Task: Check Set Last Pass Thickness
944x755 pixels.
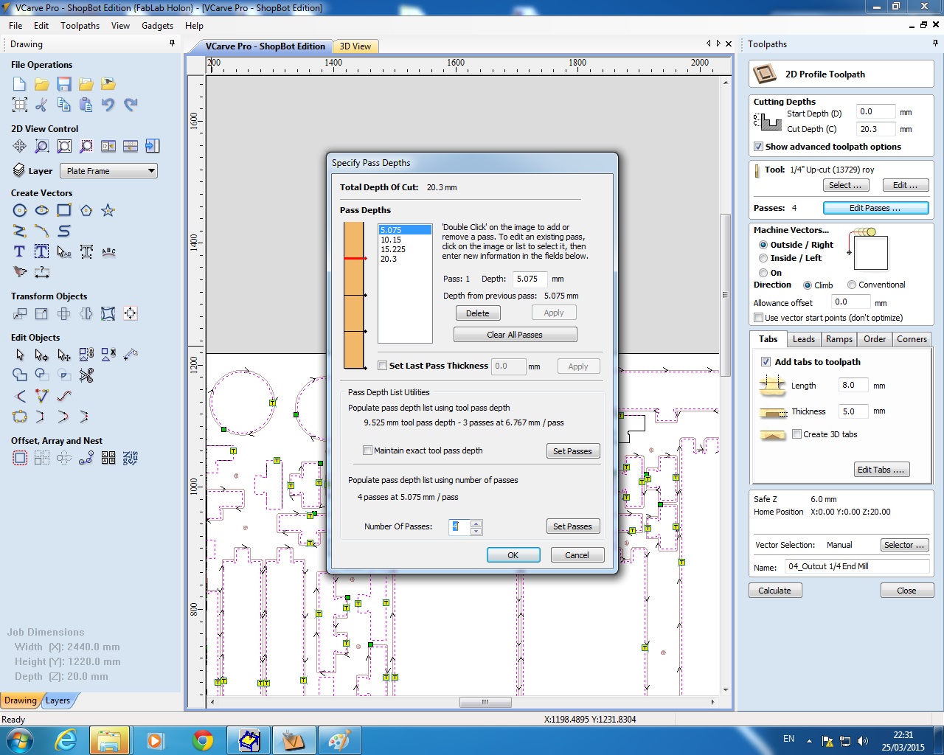Action: click(382, 366)
